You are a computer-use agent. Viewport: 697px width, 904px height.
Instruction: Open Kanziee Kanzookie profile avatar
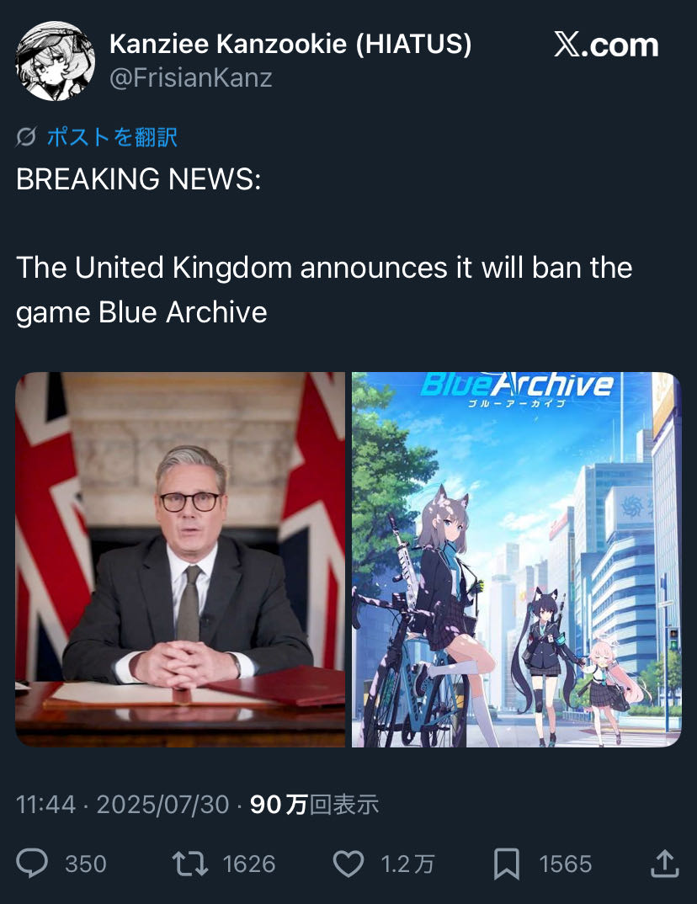[x=56, y=61]
